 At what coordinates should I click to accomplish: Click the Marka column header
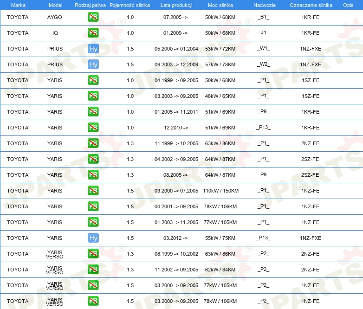[x=18, y=5]
